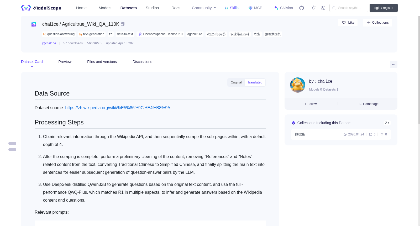
Task: Click Datasets 1 under chal1ce
Action: pyautogui.click(x=331, y=90)
